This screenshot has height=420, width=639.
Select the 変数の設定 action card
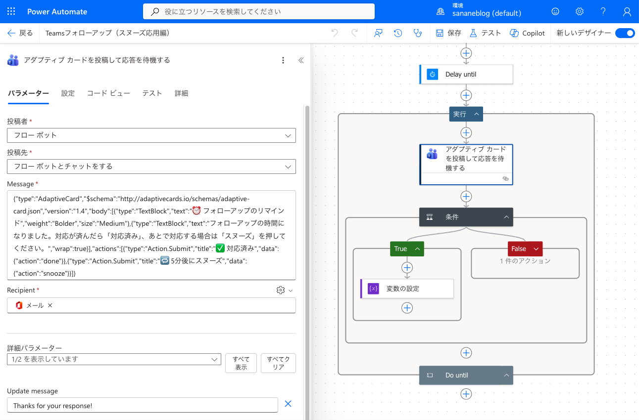(407, 289)
